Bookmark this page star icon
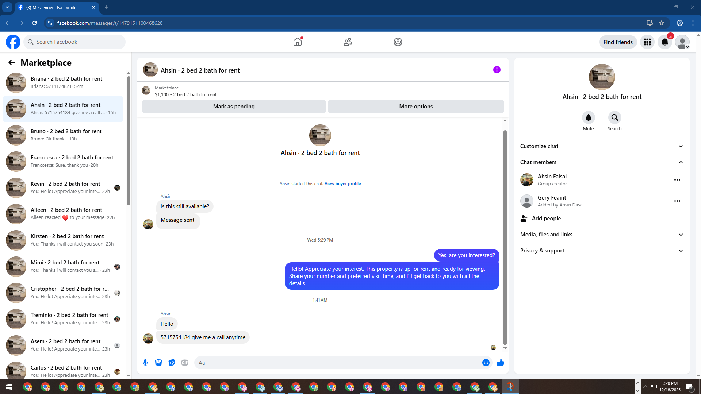 [662, 23]
